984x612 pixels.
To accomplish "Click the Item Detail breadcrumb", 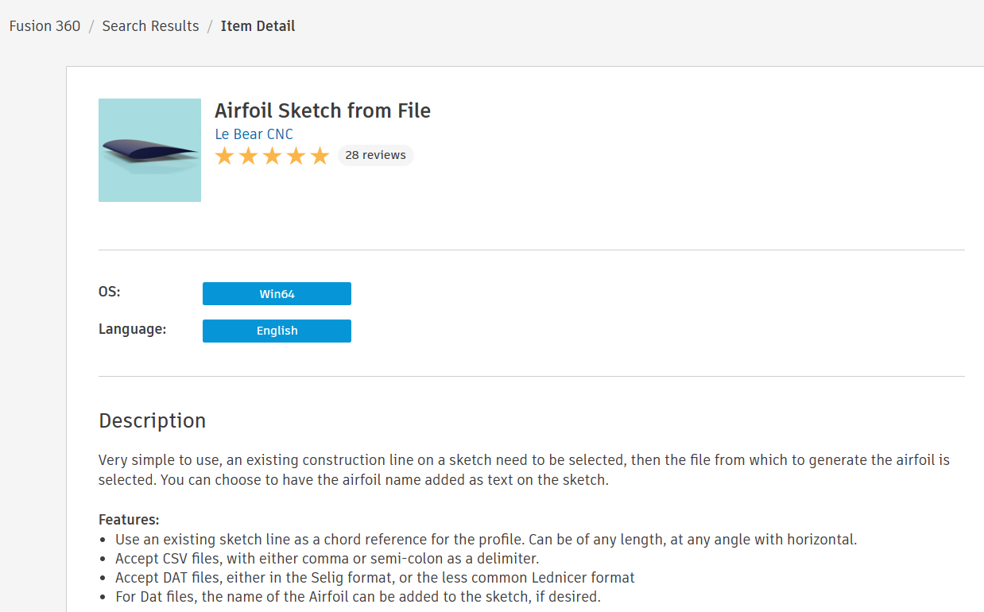I will pyautogui.click(x=258, y=26).
